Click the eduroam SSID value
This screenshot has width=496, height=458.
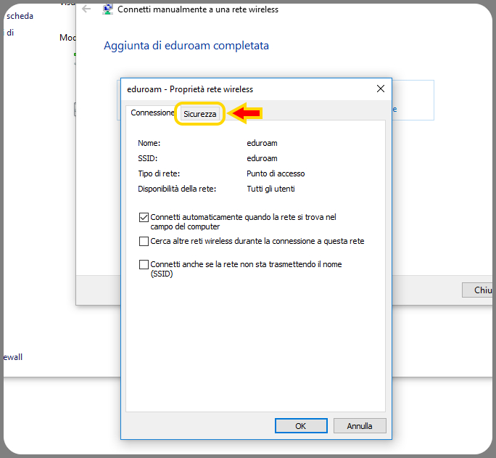pos(262,158)
